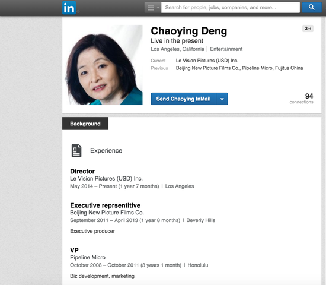Click the 'Executive producer' description
326x285 pixels.
coord(92,231)
